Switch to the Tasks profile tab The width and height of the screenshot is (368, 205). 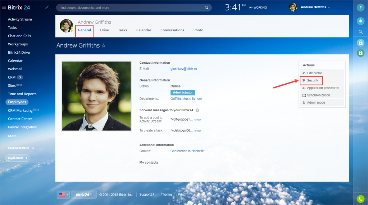[x=123, y=30]
